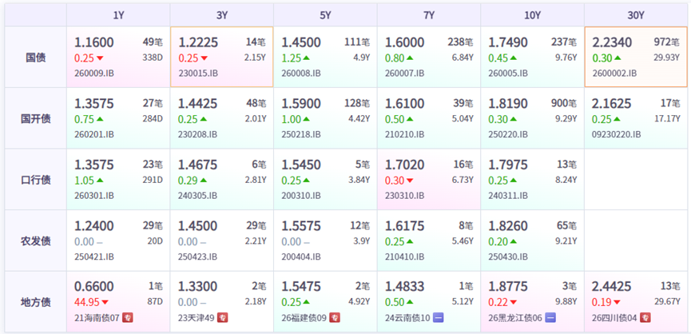Open bond name 26福建债09

[x=304, y=318]
